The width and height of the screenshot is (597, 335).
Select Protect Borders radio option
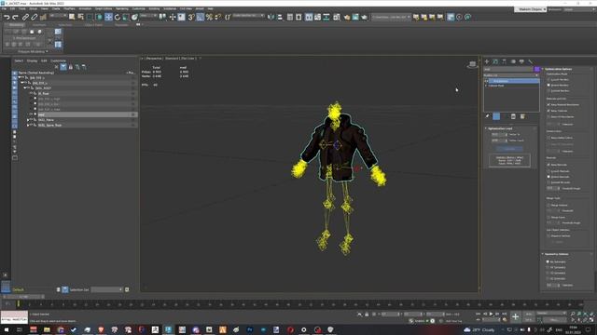click(x=548, y=85)
